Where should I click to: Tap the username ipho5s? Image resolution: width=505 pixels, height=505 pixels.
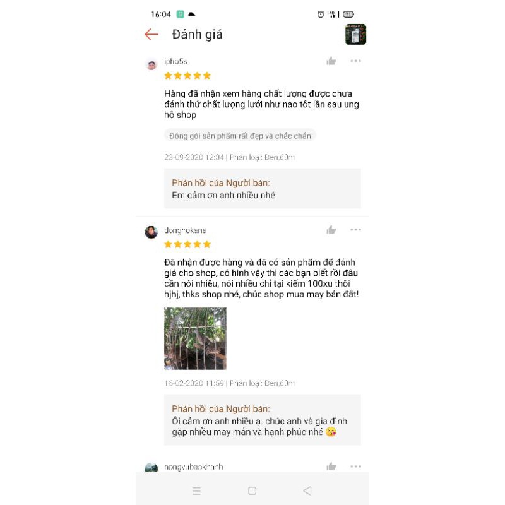175,61
